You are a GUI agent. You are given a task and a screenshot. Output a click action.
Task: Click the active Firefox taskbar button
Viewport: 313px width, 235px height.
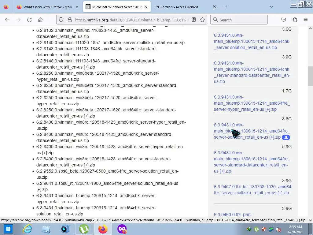(103, 229)
